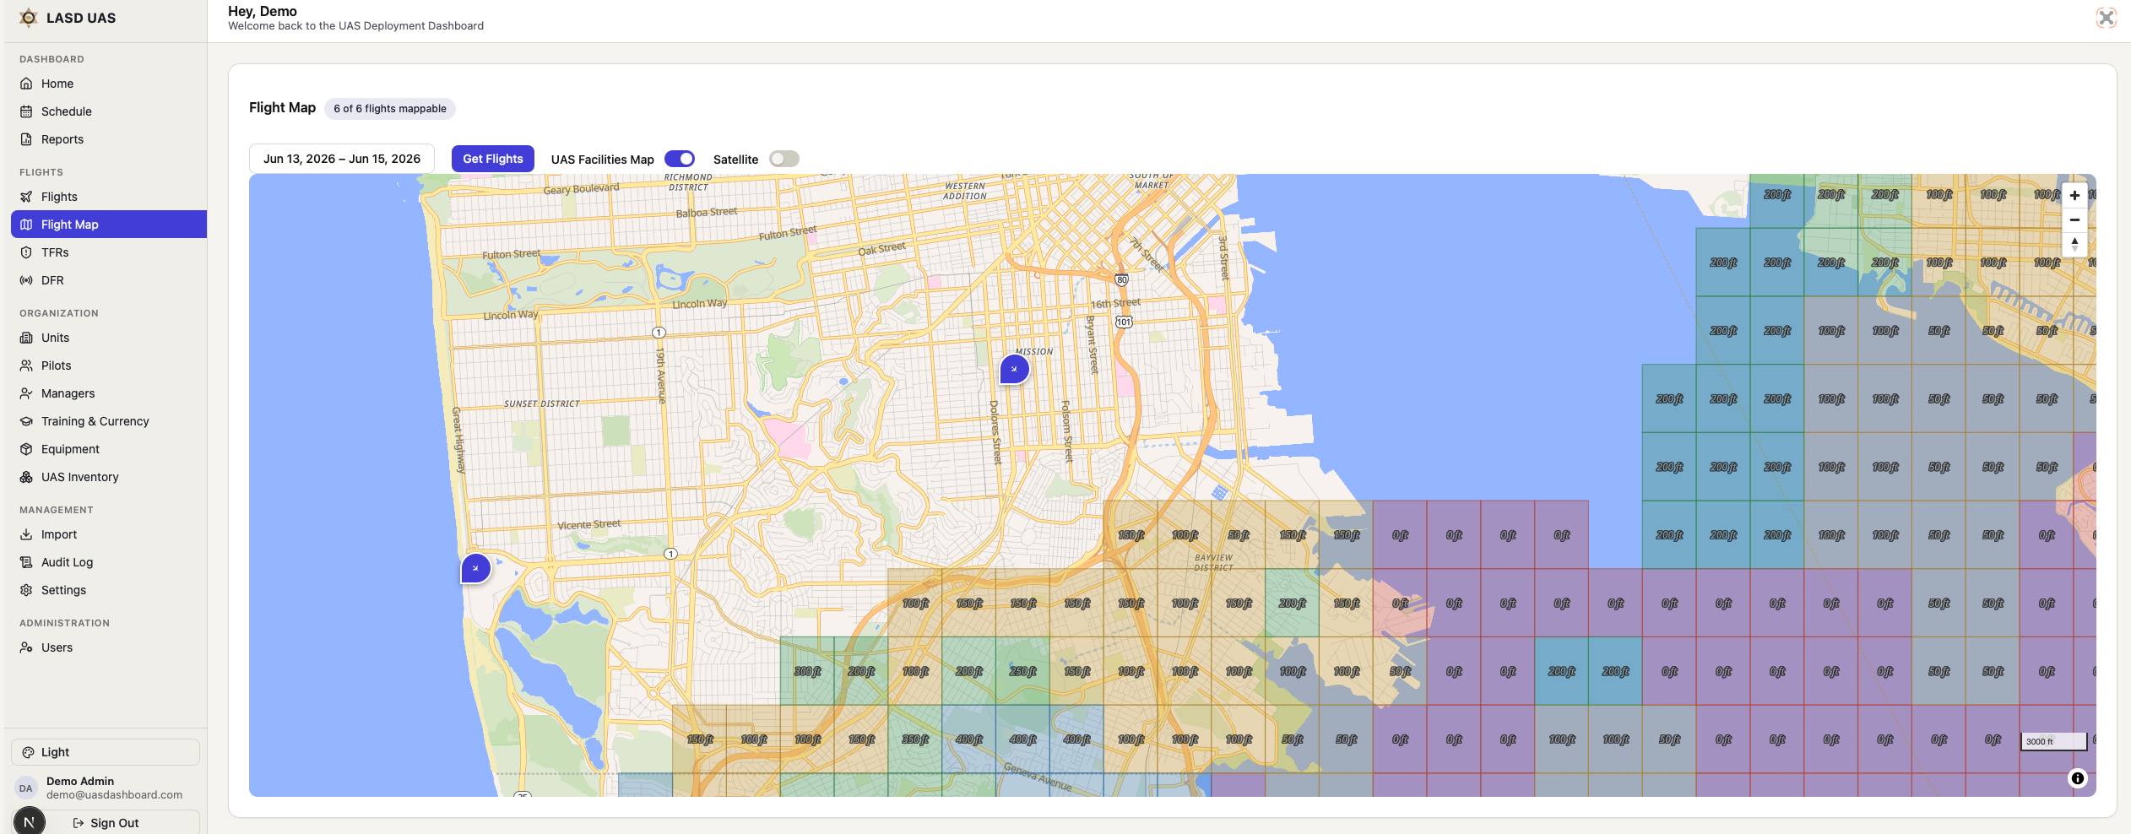Screen dimensions: 2131x834
Task: Click the Sign Out button
Action: click(x=106, y=823)
